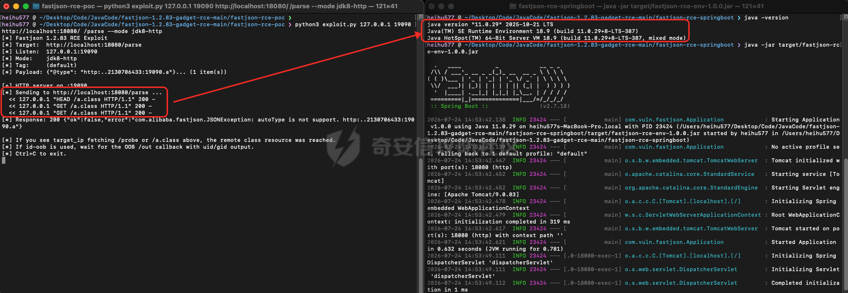Zoom the fastjson-rce-poc terminal with the green button

click(x=26, y=6)
